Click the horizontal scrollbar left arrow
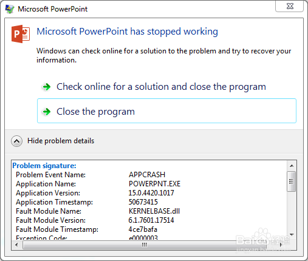 [x=16, y=245]
